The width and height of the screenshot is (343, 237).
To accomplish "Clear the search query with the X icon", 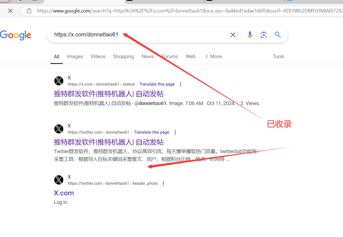I will coord(233,35).
